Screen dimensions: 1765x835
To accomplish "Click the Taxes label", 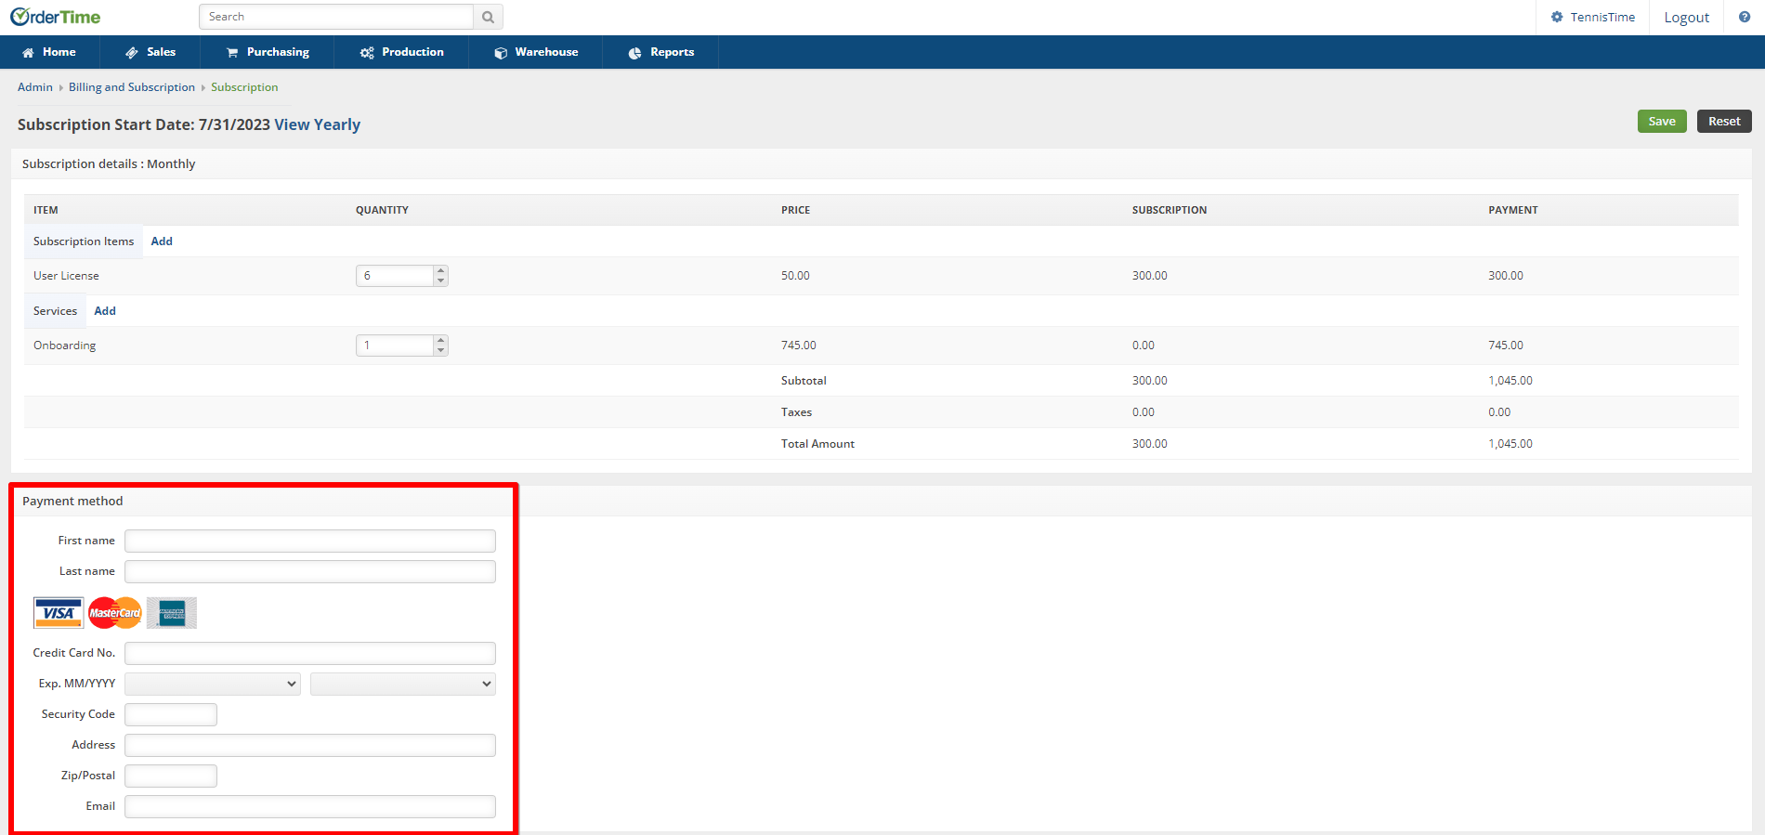I will [x=796, y=412].
